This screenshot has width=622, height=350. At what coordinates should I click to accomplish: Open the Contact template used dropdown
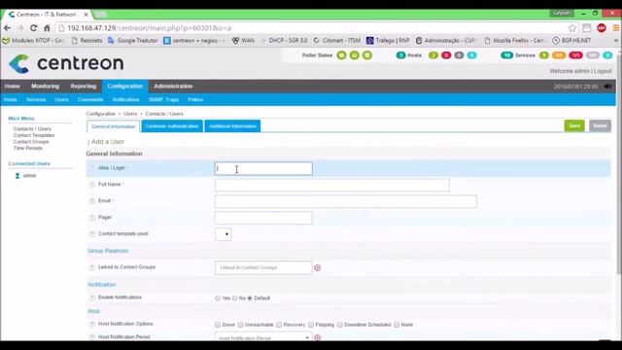click(x=224, y=234)
